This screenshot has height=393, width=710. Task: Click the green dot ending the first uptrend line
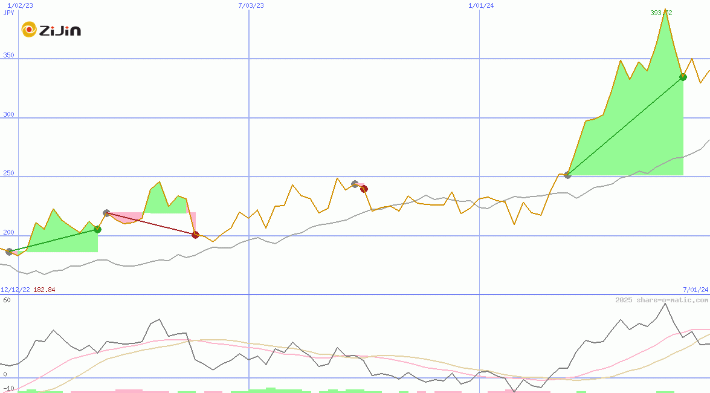coord(97,229)
